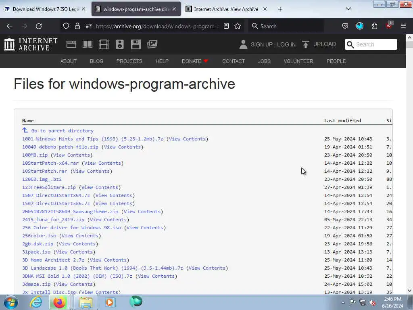View Contents of 31pack.iso
This screenshot has height=310, width=413.
pos(74,252)
